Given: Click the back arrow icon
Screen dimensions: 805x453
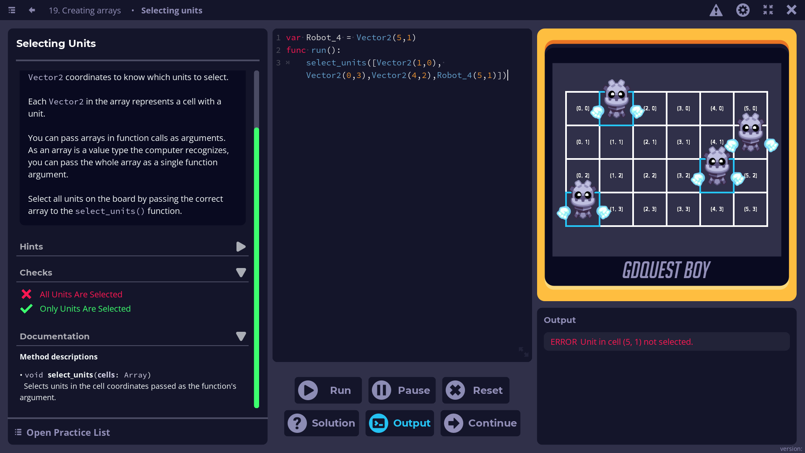Looking at the screenshot, I should tap(32, 10).
